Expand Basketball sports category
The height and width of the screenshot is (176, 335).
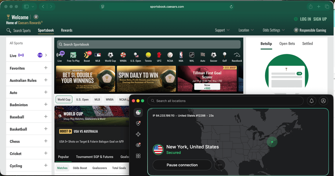[x=46, y=129]
